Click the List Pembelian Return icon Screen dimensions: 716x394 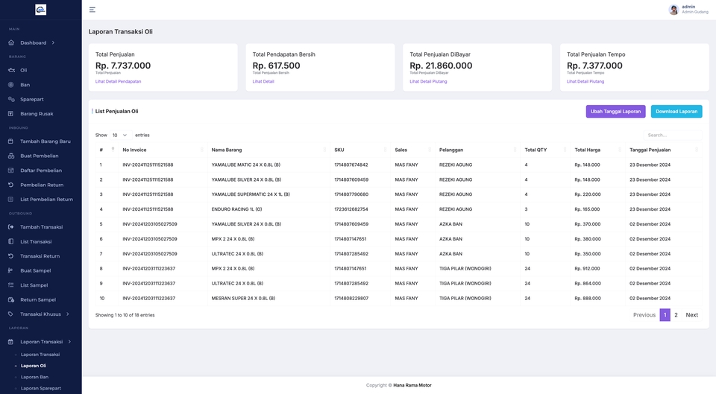[11, 200]
